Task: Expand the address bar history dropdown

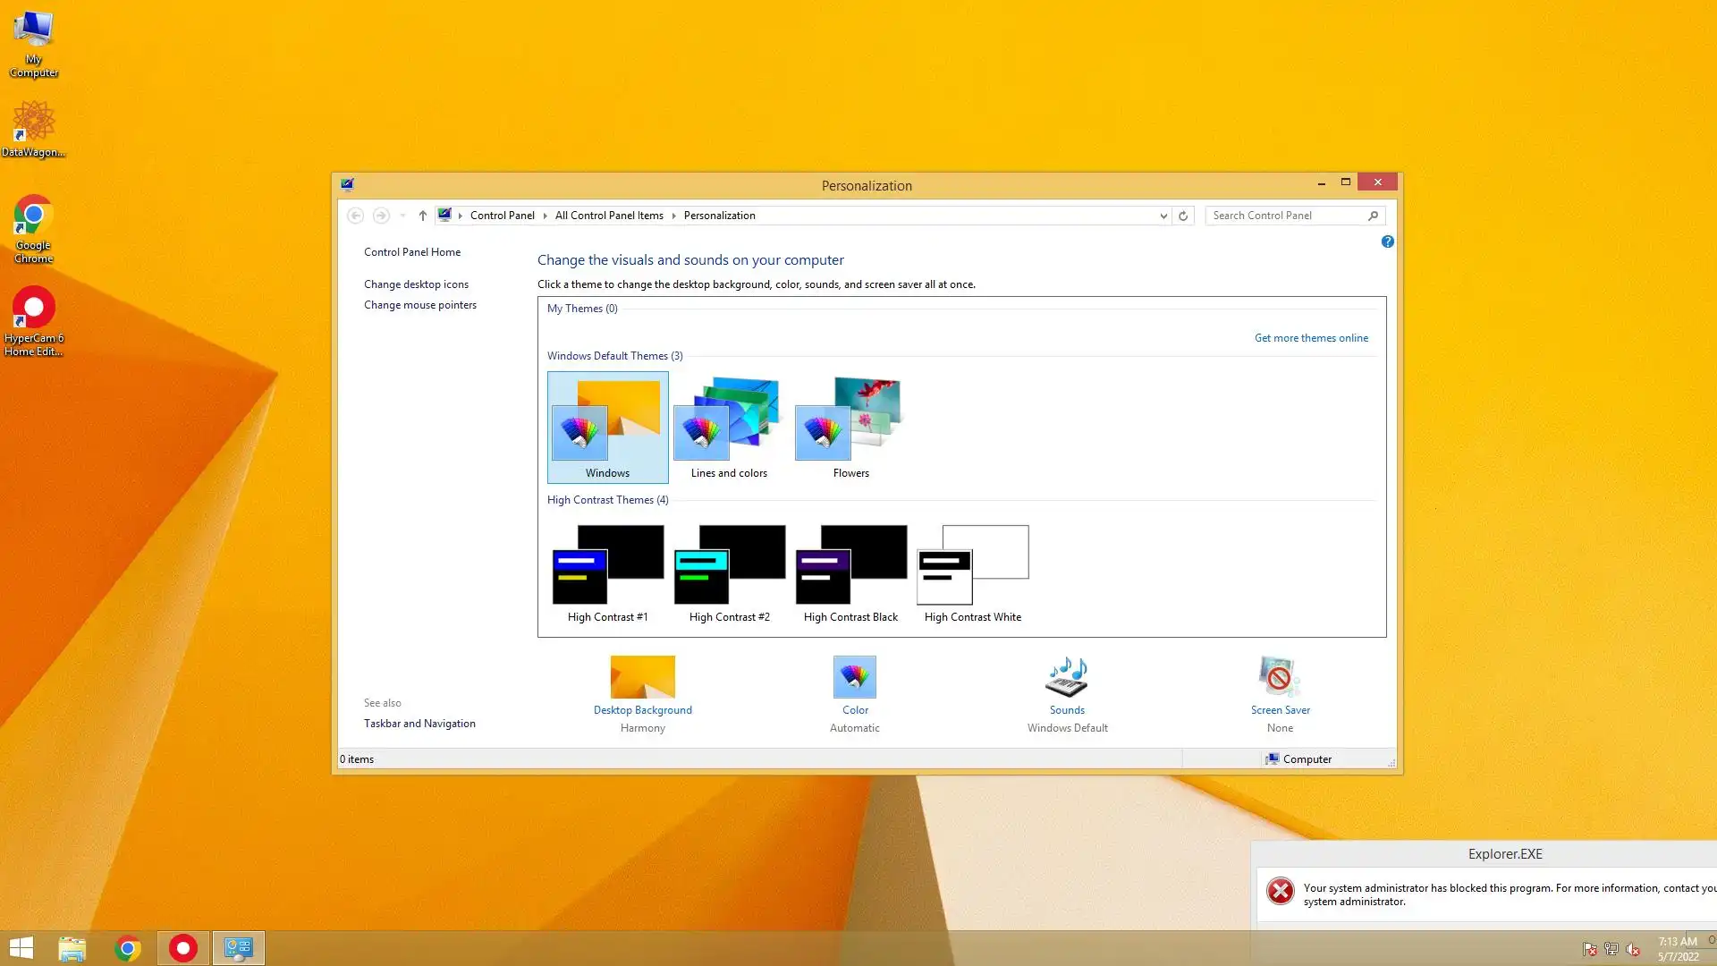Action: coord(1163,216)
